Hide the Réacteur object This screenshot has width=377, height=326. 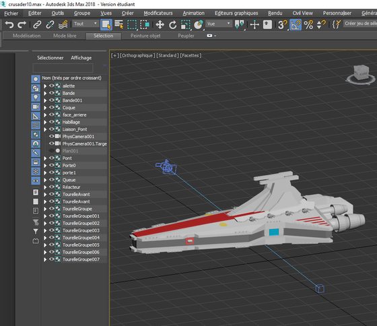pyautogui.click(x=51, y=187)
